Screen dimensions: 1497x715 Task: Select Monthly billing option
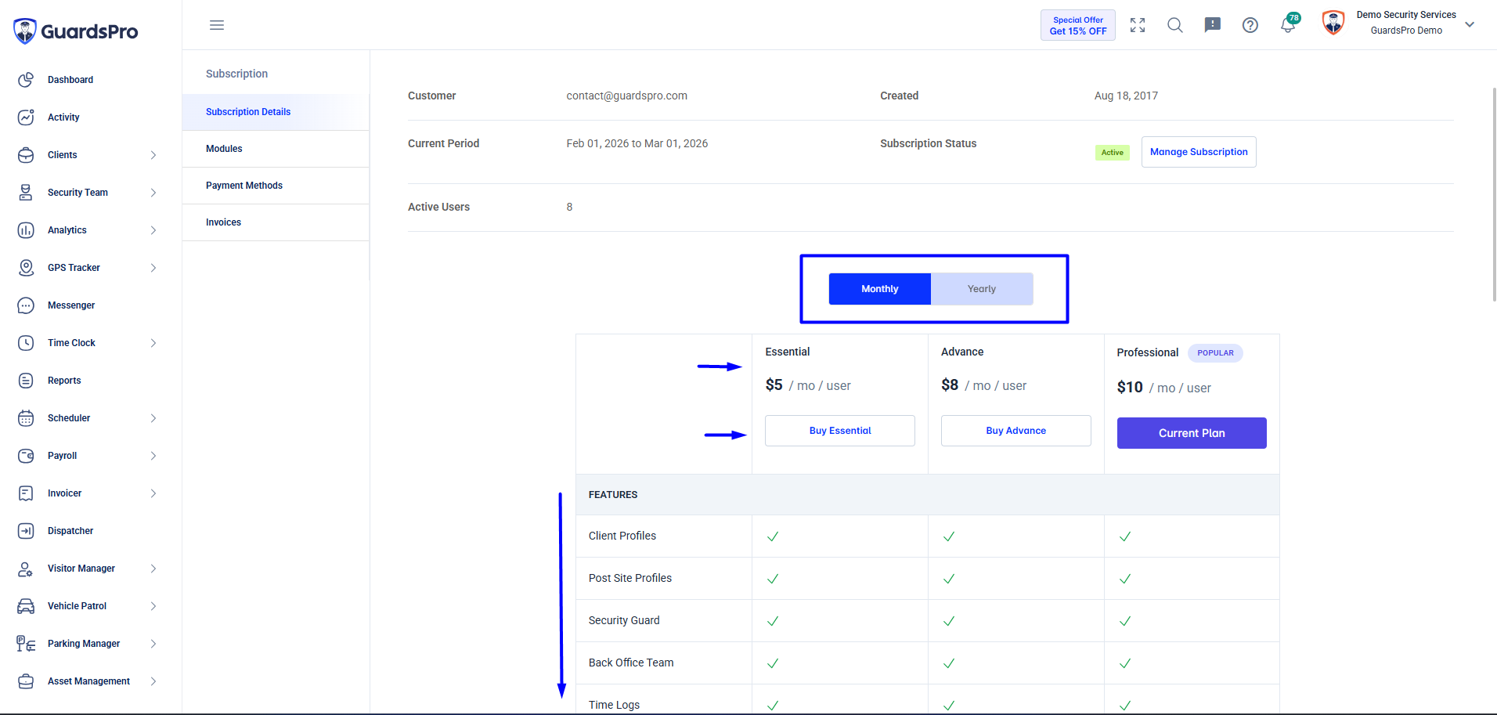coord(880,289)
